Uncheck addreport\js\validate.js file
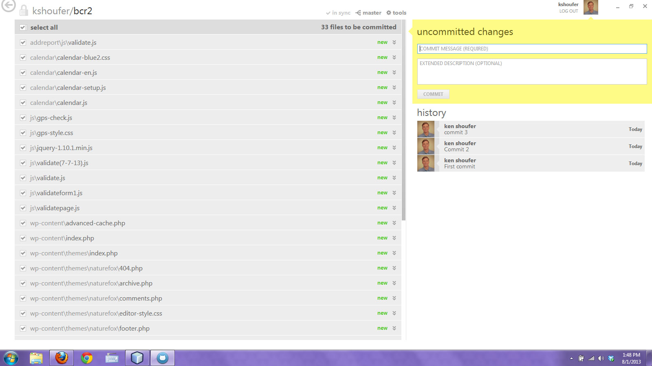Image resolution: width=652 pixels, height=366 pixels. pyautogui.click(x=23, y=43)
